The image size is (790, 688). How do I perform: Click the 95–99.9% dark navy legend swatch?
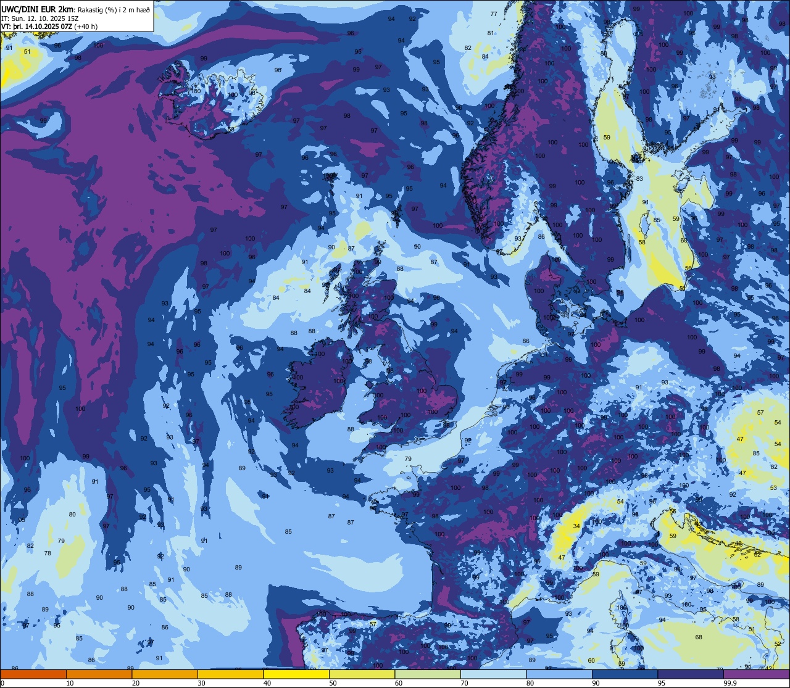pyautogui.click(x=691, y=674)
